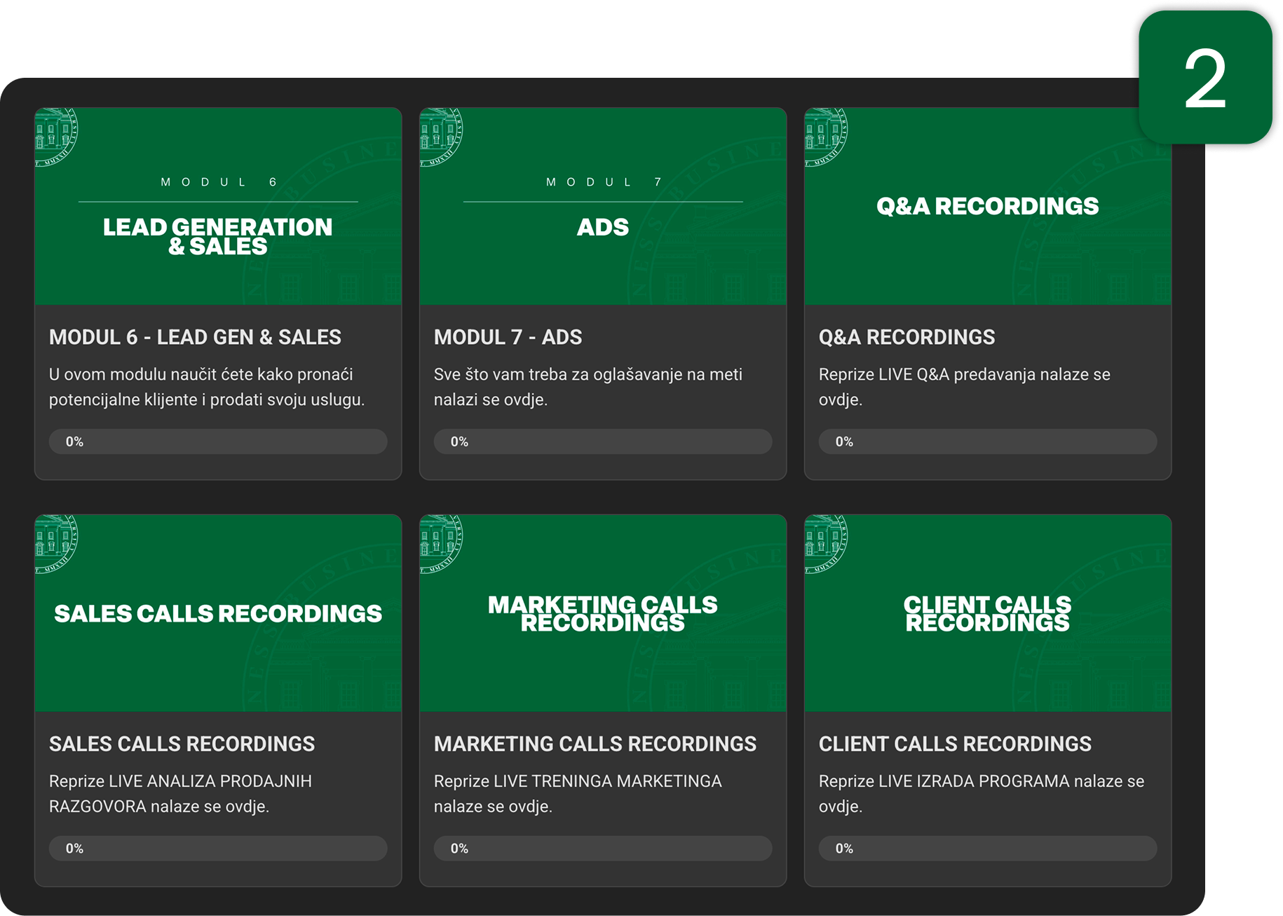Click the seal logo on Marketing Calls card
The width and height of the screenshot is (1283, 916).
(x=440, y=543)
